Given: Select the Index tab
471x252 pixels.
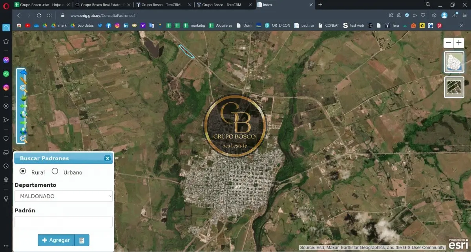Looking at the screenshot, I should point(285,5).
